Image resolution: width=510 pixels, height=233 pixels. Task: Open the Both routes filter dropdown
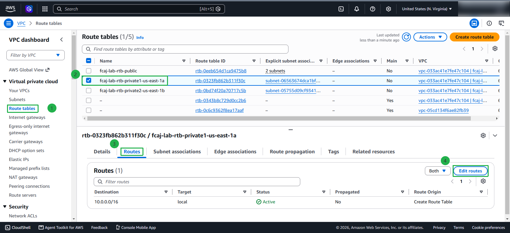(437, 171)
